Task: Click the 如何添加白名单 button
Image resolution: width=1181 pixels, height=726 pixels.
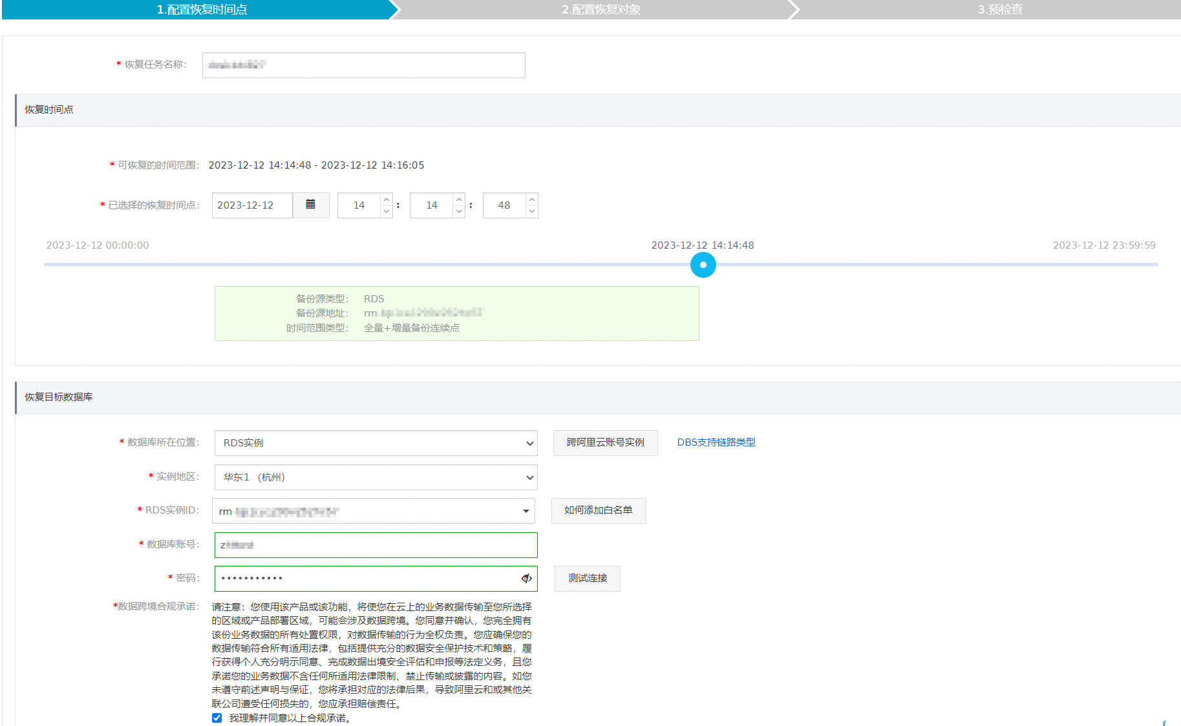Action: pos(599,510)
